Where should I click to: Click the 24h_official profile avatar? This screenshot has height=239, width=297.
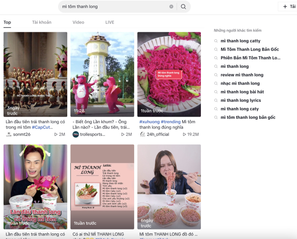click(142, 134)
